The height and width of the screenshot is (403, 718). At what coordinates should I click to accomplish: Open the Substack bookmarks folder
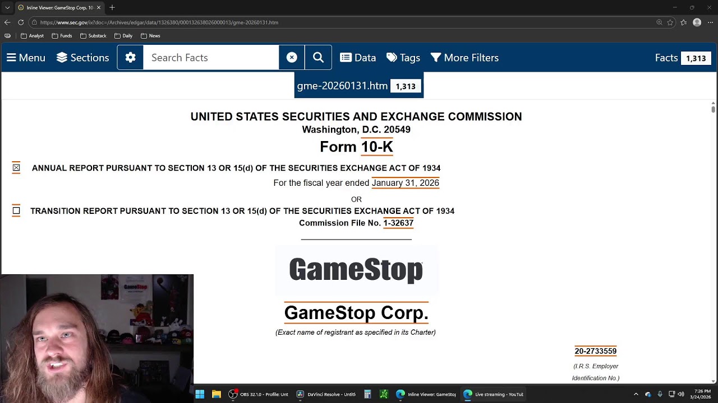[93, 36]
